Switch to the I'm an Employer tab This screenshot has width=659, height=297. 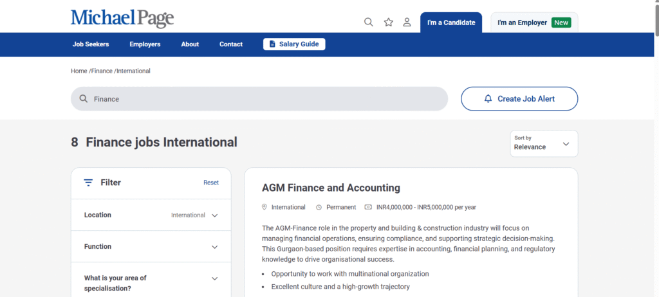[534, 22]
